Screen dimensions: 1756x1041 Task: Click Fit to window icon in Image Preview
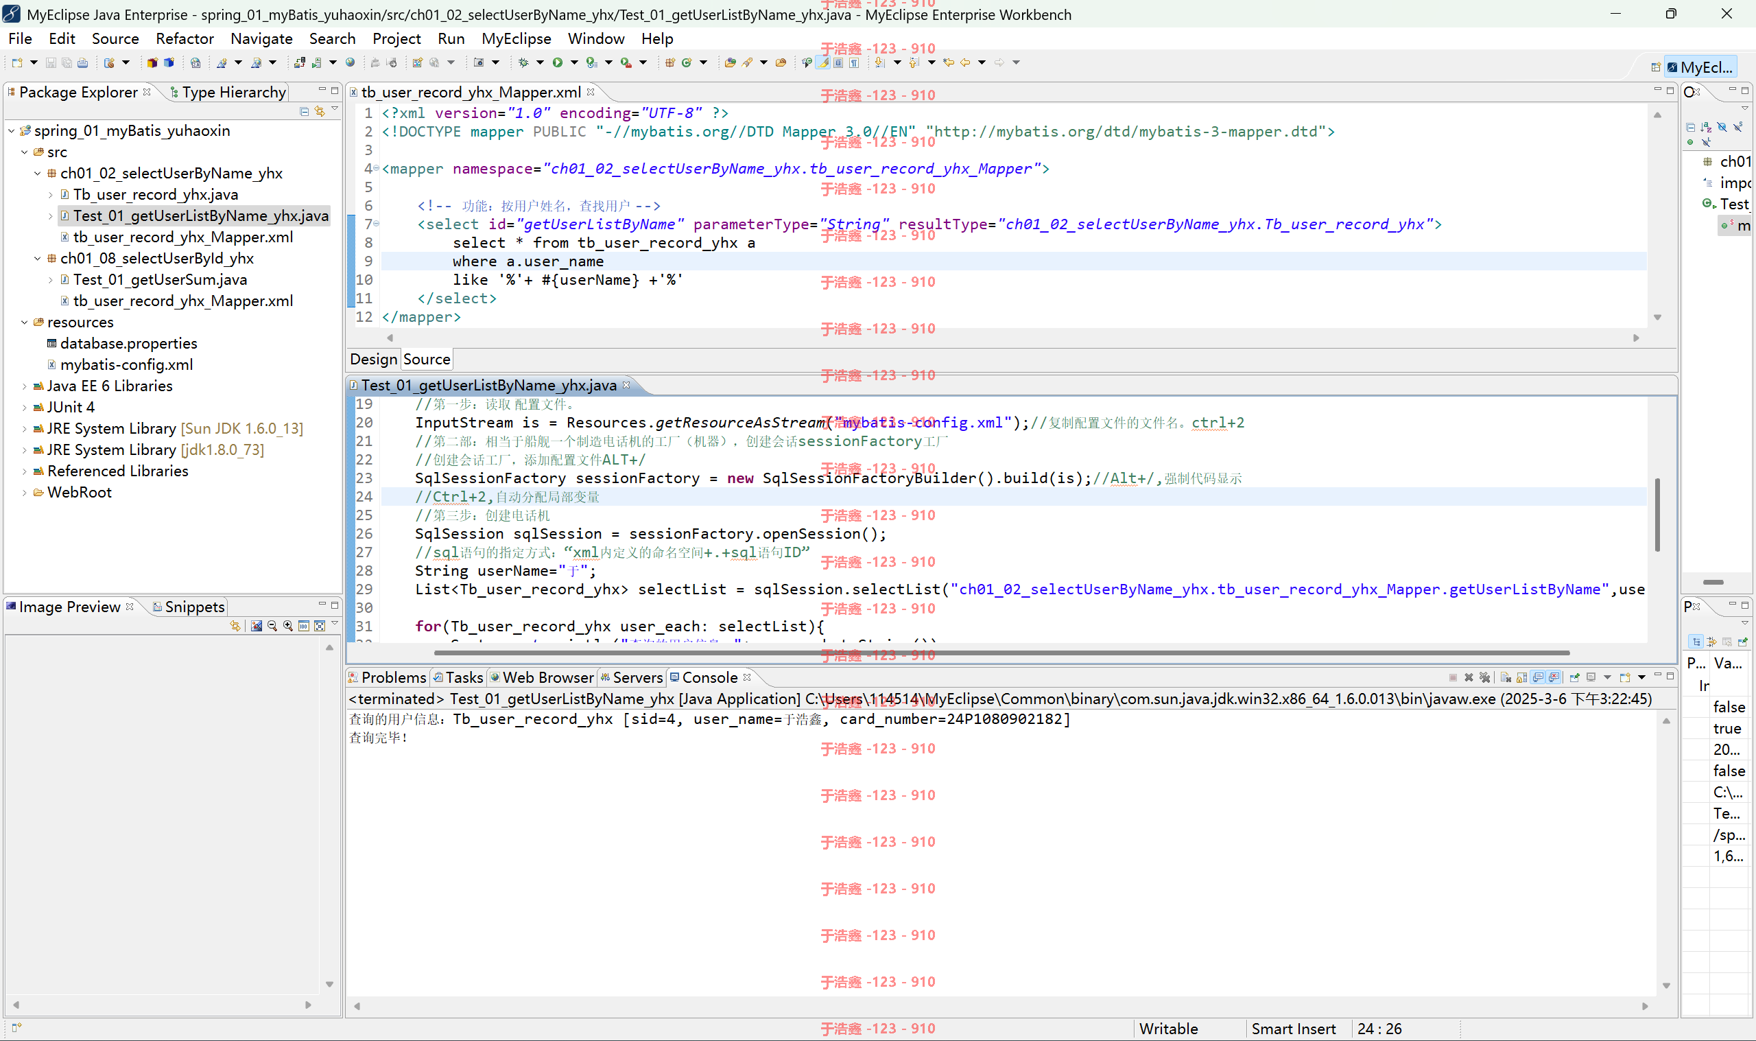tap(320, 626)
